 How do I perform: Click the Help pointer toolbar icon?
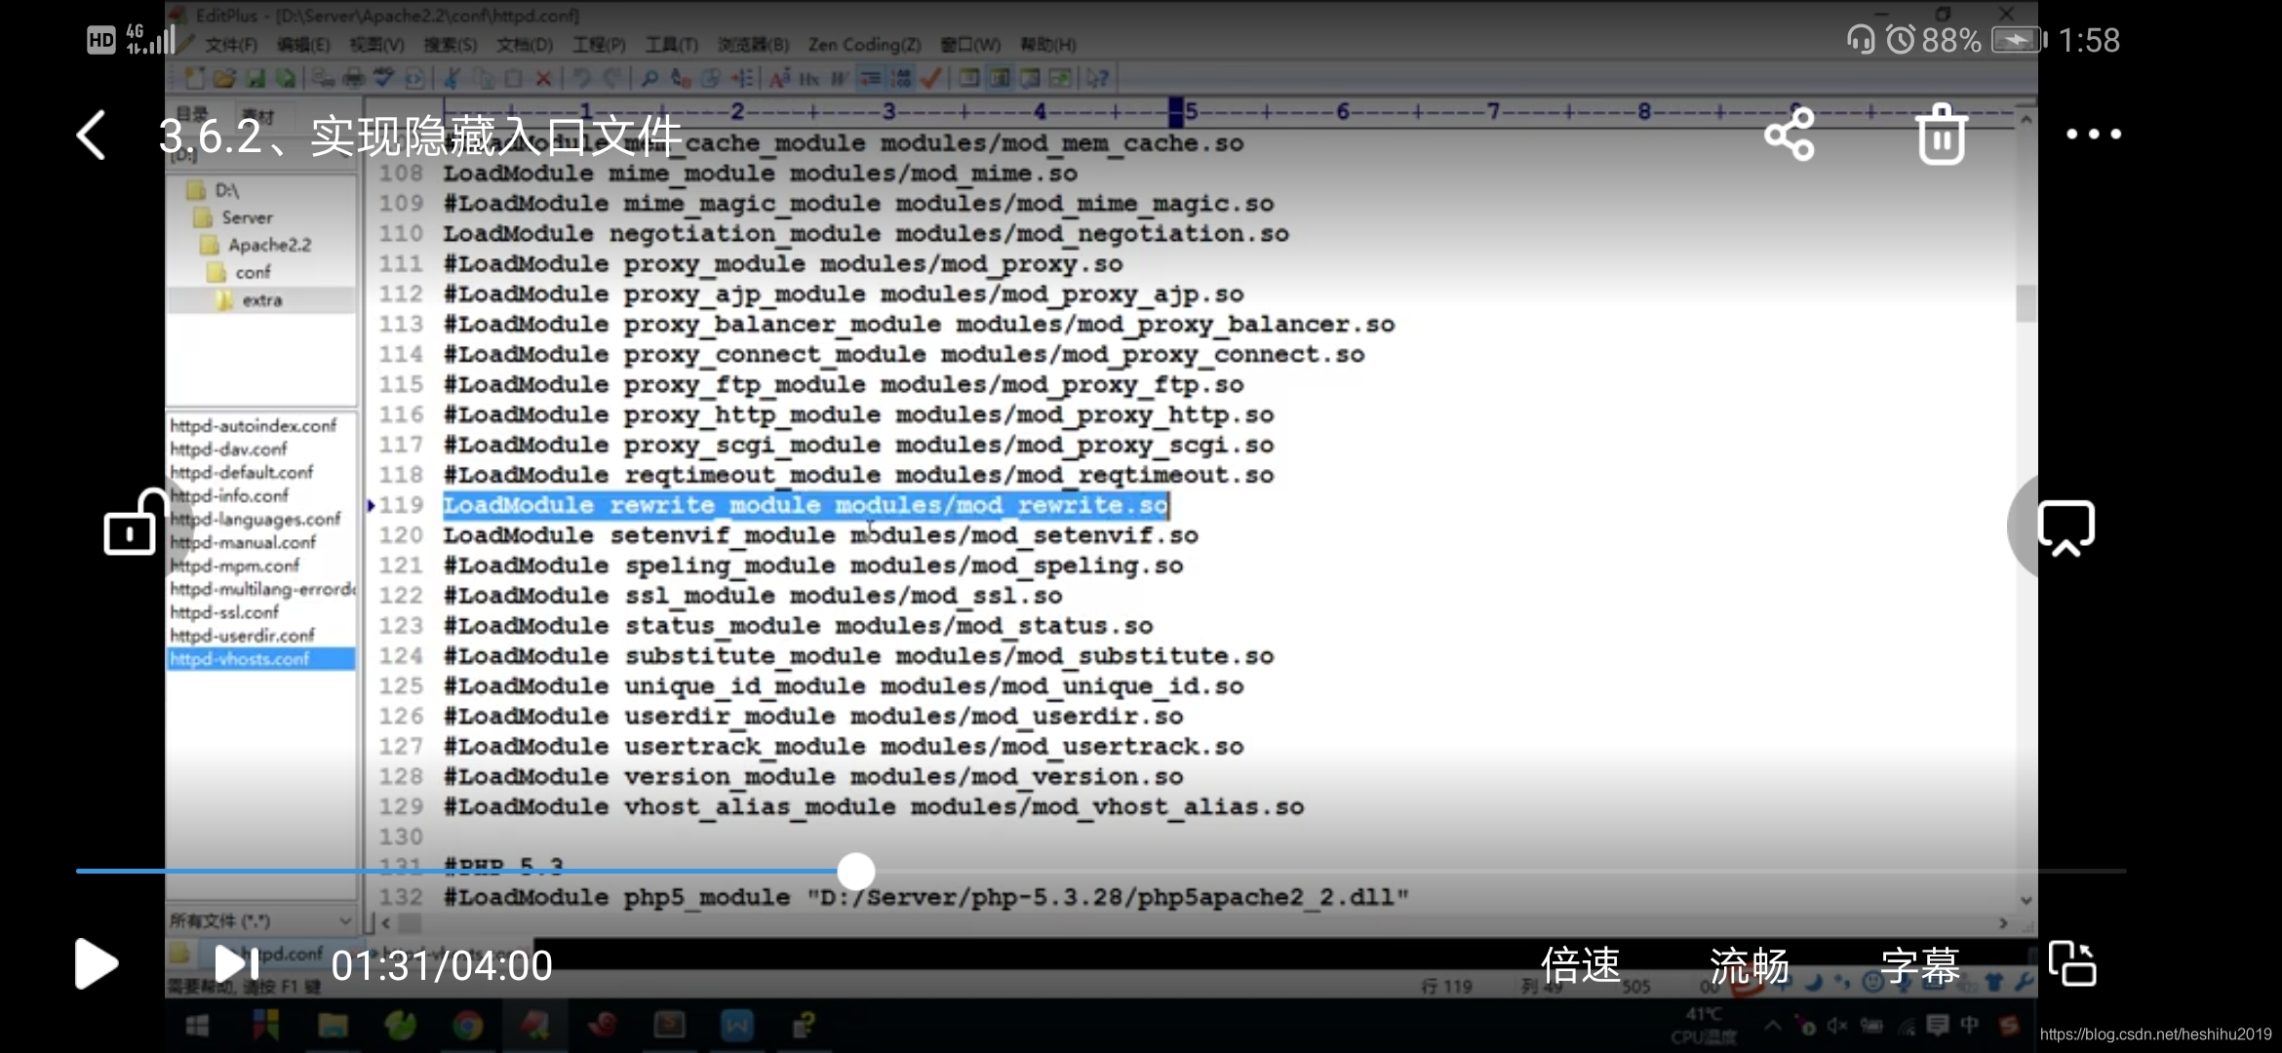[x=1098, y=78]
